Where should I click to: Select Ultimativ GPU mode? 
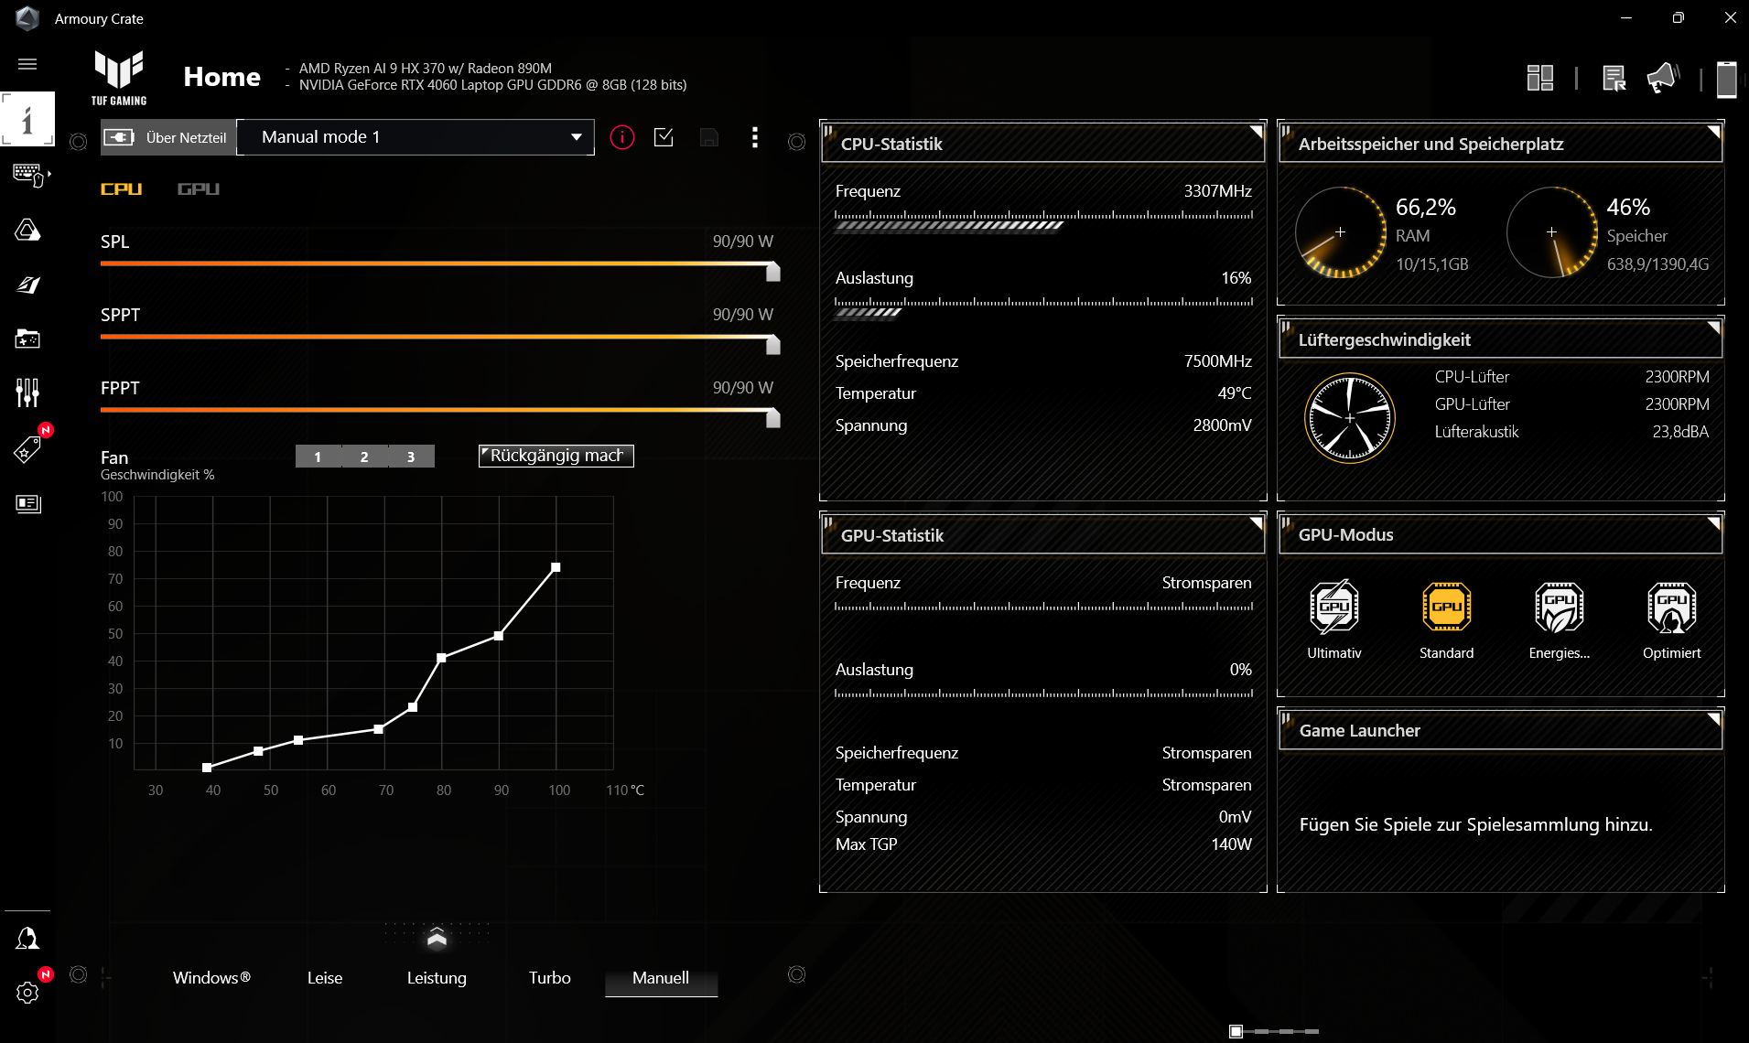click(1334, 619)
